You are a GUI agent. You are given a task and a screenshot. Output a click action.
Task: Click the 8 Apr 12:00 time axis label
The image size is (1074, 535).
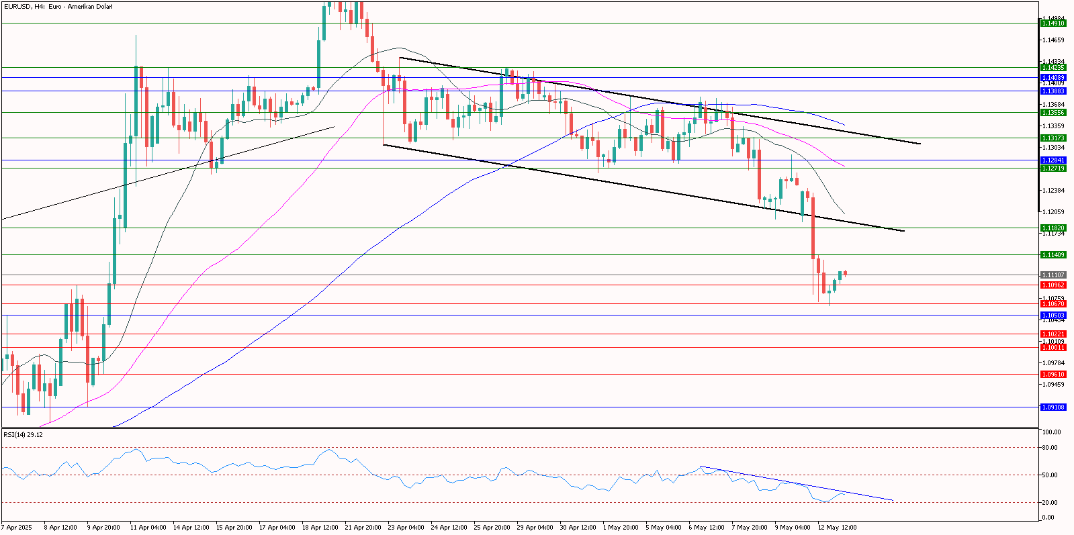(60, 528)
